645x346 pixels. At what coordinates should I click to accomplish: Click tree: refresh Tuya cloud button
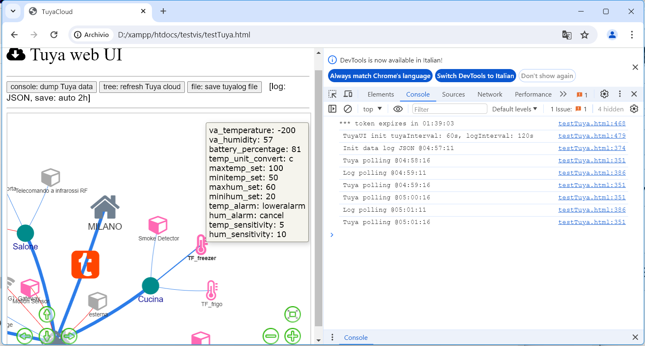click(142, 87)
